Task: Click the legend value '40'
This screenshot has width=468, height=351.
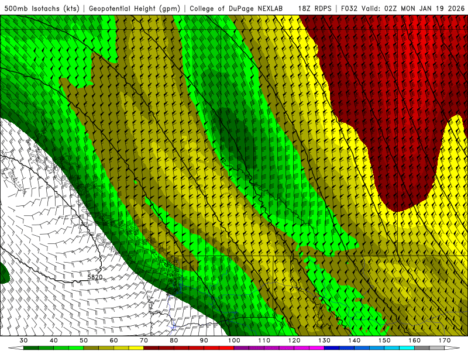Action: [54, 340]
